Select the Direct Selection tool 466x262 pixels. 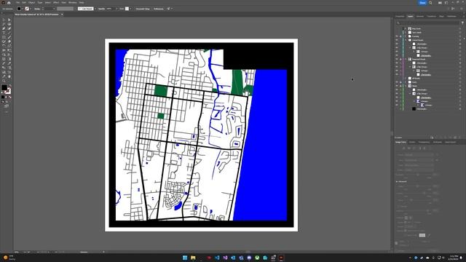(x=9, y=20)
